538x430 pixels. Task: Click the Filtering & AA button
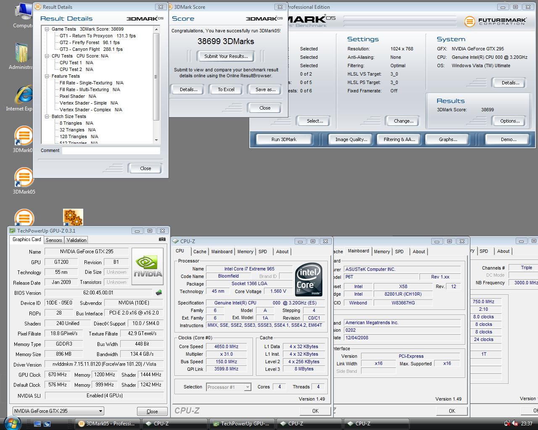click(x=399, y=139)
